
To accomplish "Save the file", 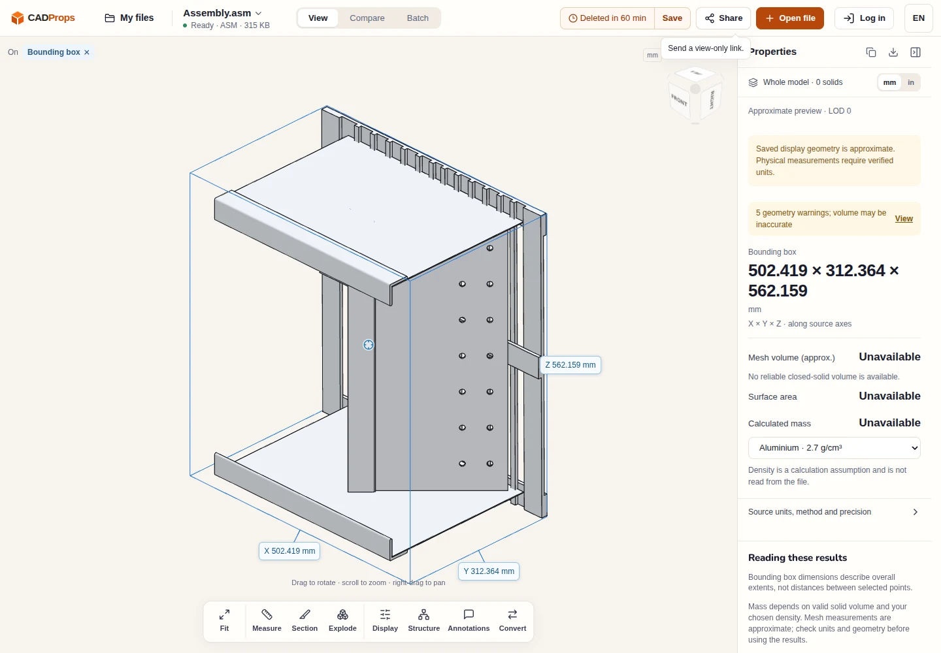I will tap(672, 18).
